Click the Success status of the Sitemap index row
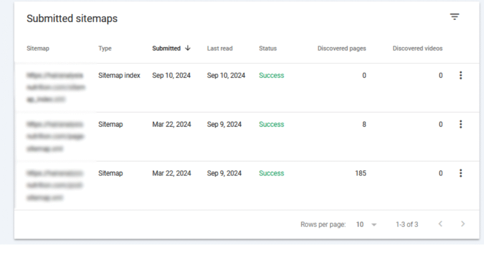This screenshot has width=484, height=254. pos(271,76)
